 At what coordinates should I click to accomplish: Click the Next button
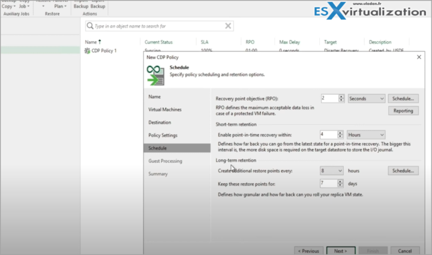[x=340, y=251]
